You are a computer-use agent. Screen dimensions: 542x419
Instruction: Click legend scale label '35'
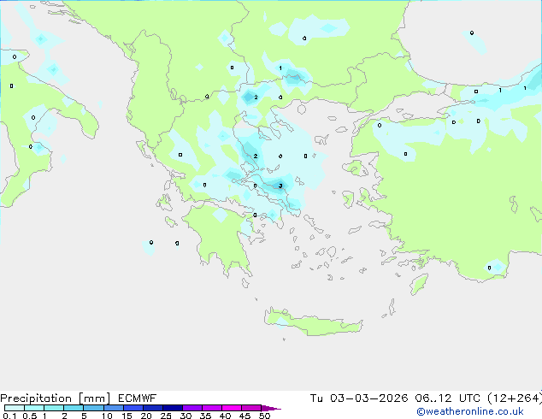click(205, 416)
